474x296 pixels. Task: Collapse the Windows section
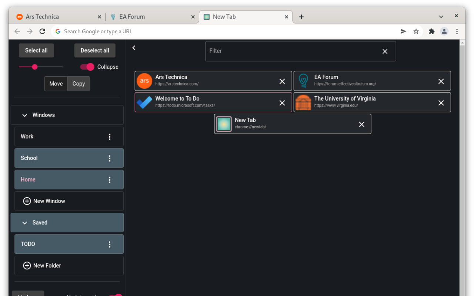tap(67, 115)
